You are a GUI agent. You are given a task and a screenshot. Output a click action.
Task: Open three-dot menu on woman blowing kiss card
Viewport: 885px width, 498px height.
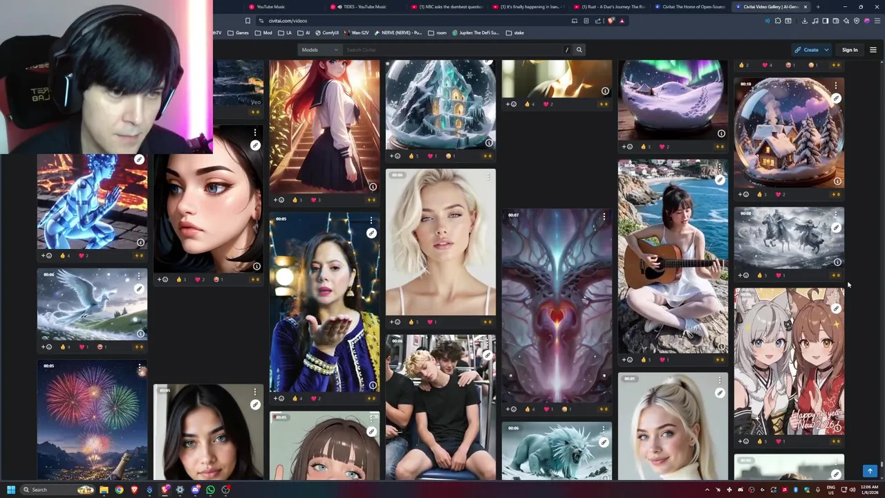[371, 220]
